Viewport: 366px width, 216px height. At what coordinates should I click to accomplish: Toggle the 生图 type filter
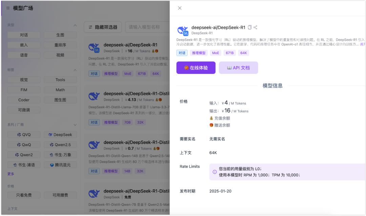tap(60, 35)
